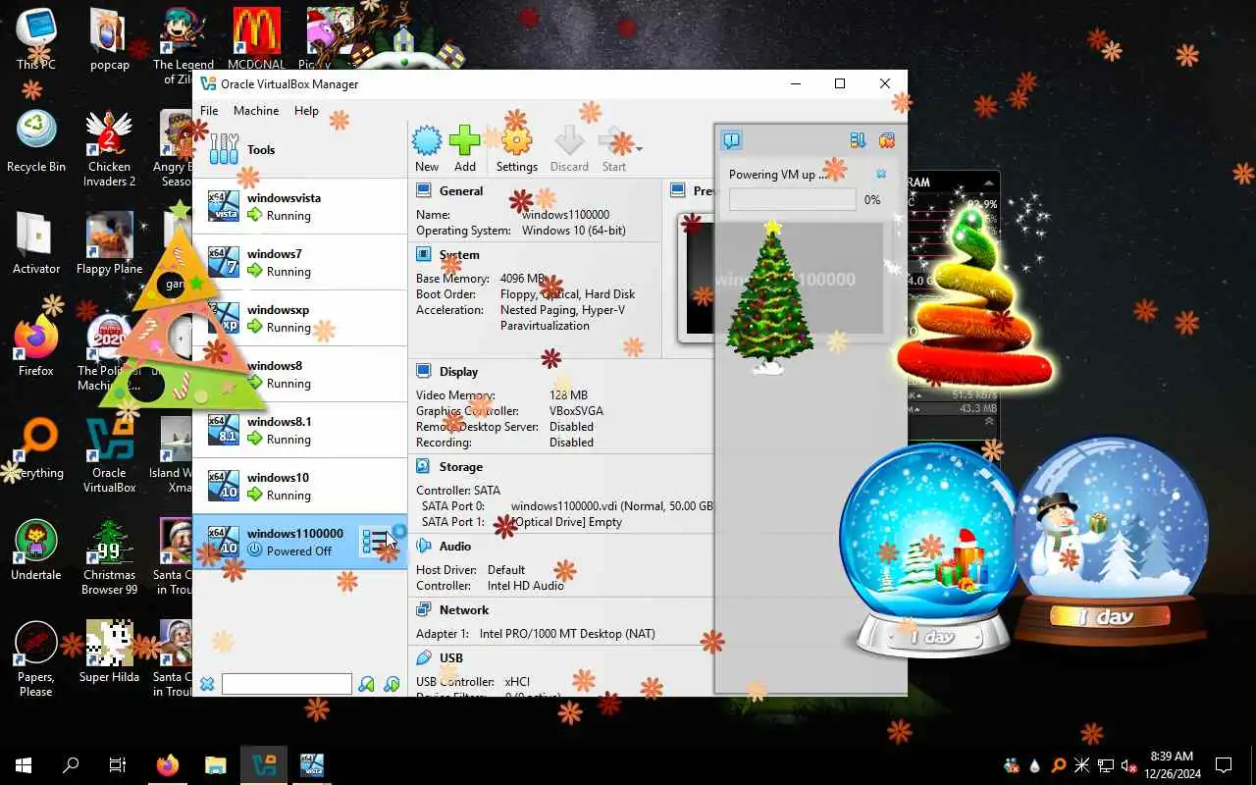Viewport: 1256px width, 785px height.
Task: Select the windows10 virtual machine
Action: (299, 486)
